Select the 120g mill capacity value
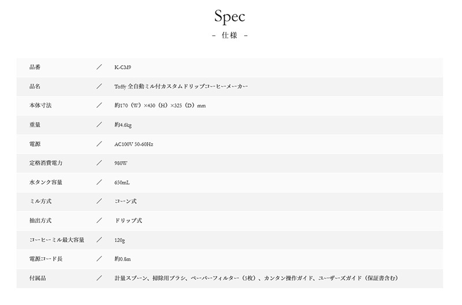Screen dimensions: 462x305 tap(120, 240)
